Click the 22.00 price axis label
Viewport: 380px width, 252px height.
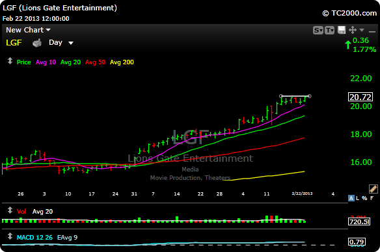pyautogui.click(x=361, y=79)
